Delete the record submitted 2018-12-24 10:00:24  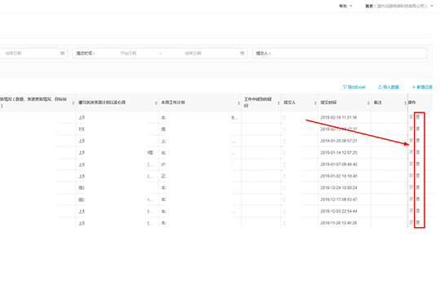418,187
